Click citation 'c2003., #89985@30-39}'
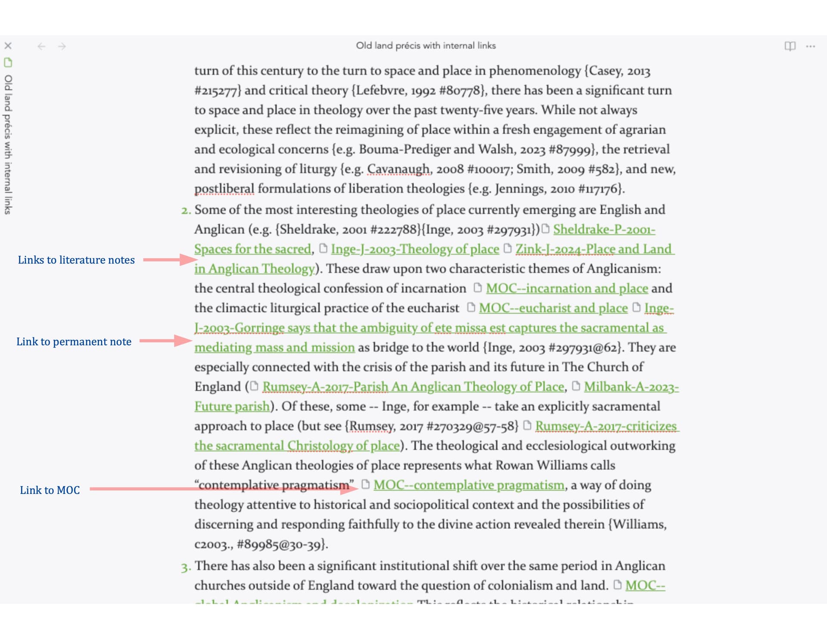The height and width of the screenshot is (639, 827). coord(261,544)
